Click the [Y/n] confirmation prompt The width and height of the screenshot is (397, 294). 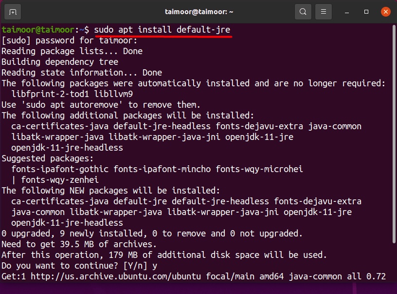point(135,266)
